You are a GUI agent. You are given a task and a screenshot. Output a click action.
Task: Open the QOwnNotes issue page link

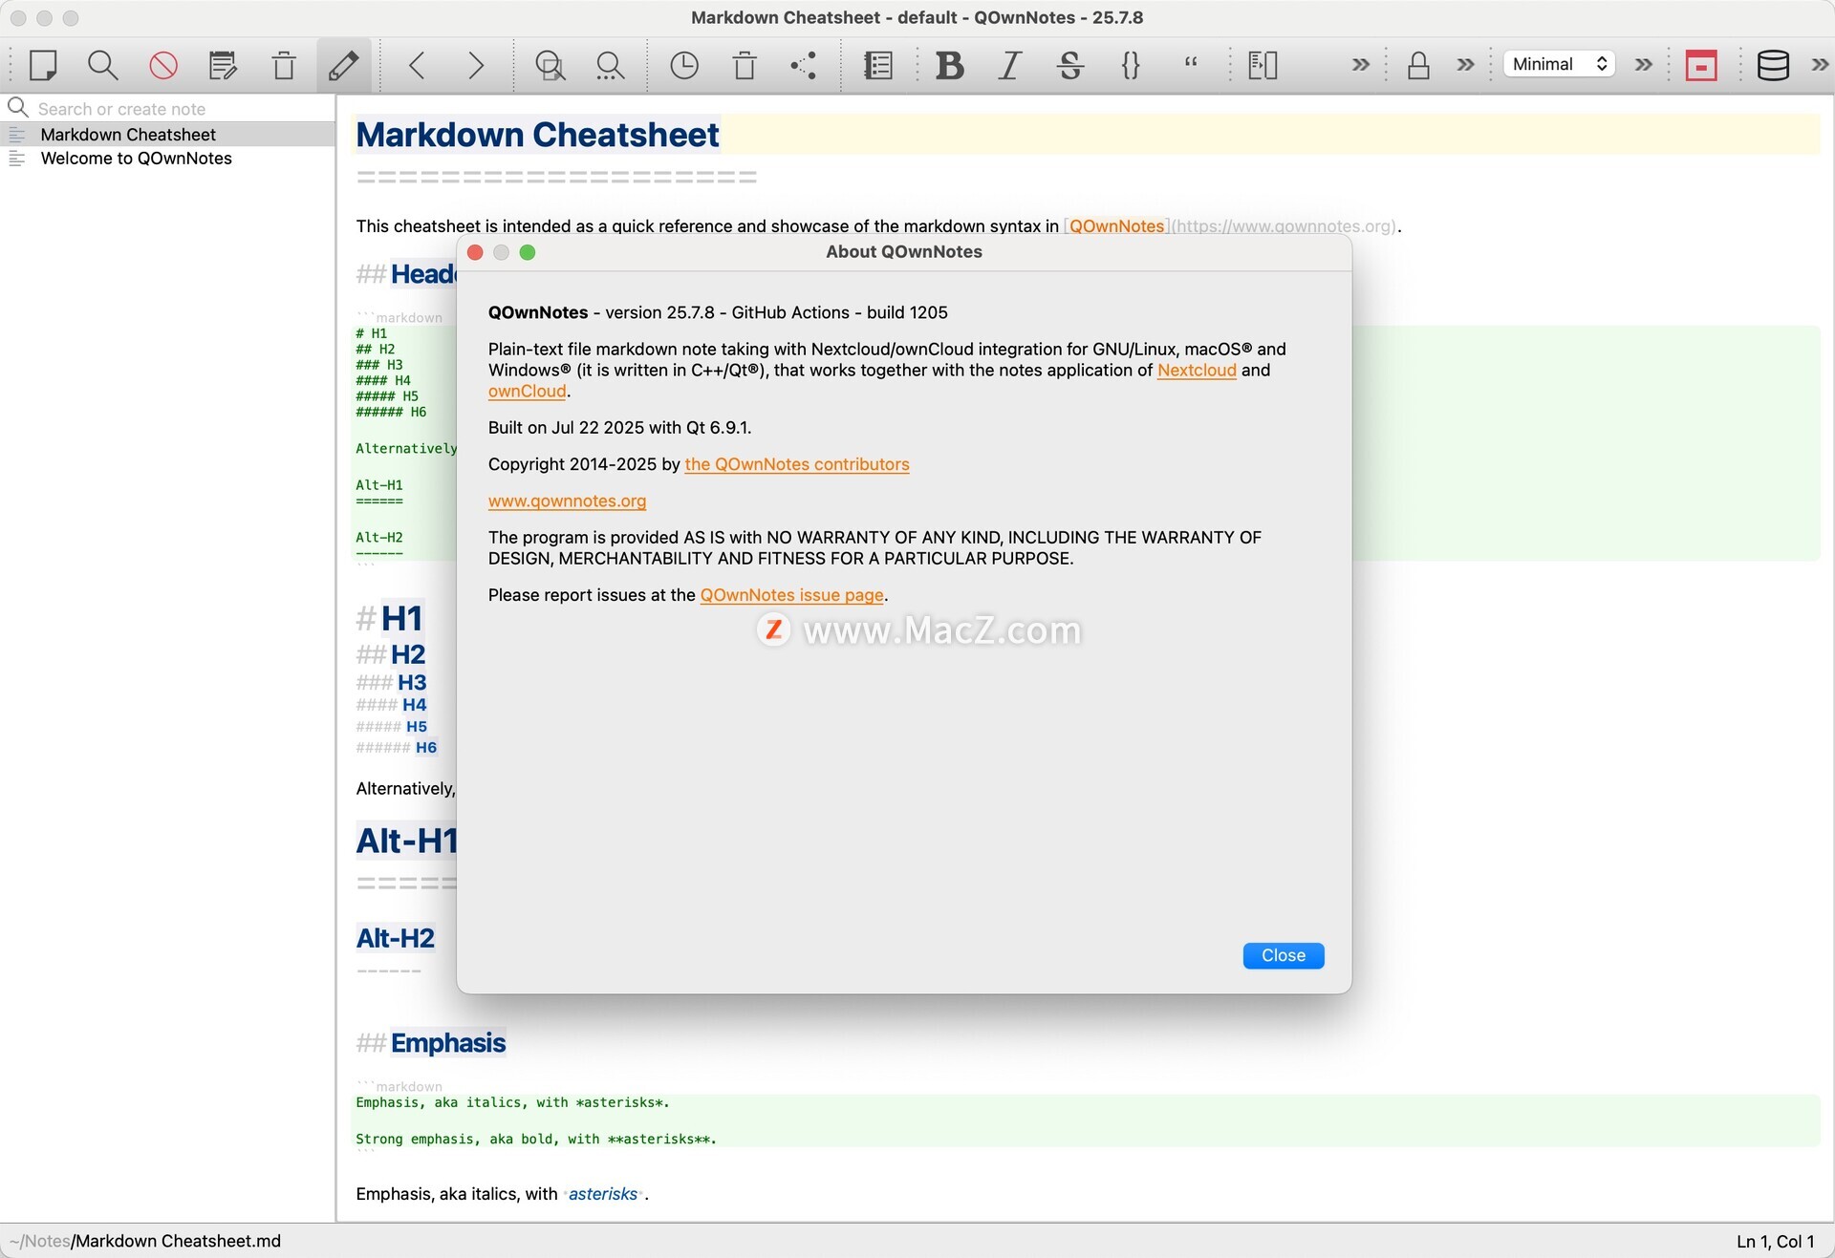[x=791, y=594]
